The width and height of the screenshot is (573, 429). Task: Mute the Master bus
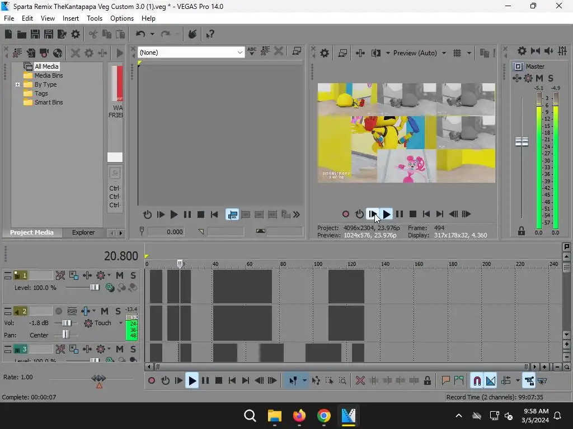point(539,78)
